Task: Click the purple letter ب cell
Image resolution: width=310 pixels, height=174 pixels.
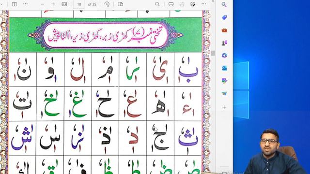Action: click(x=188, y=70)
